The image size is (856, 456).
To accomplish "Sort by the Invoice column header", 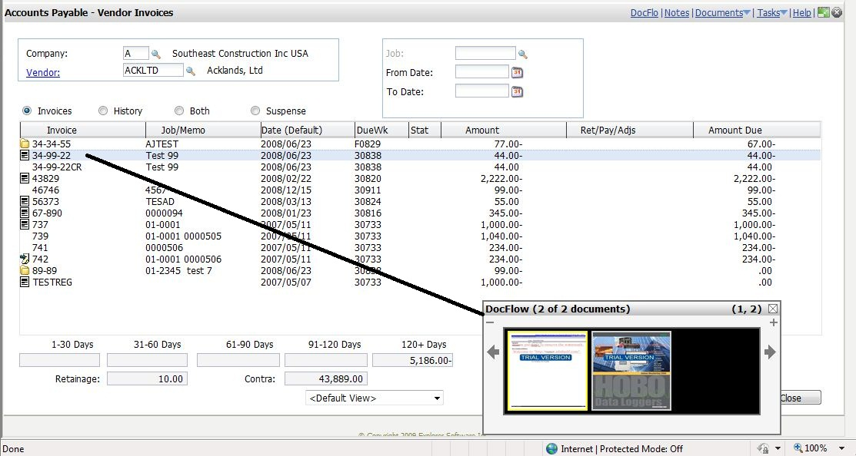I will (x=83, y=131).
